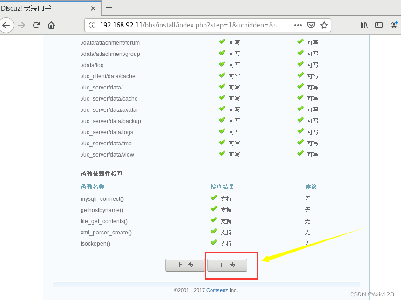Click the fsockopen() function name
Image resolution: width=401 pixels, height=301 pixels.
(95, 244)
